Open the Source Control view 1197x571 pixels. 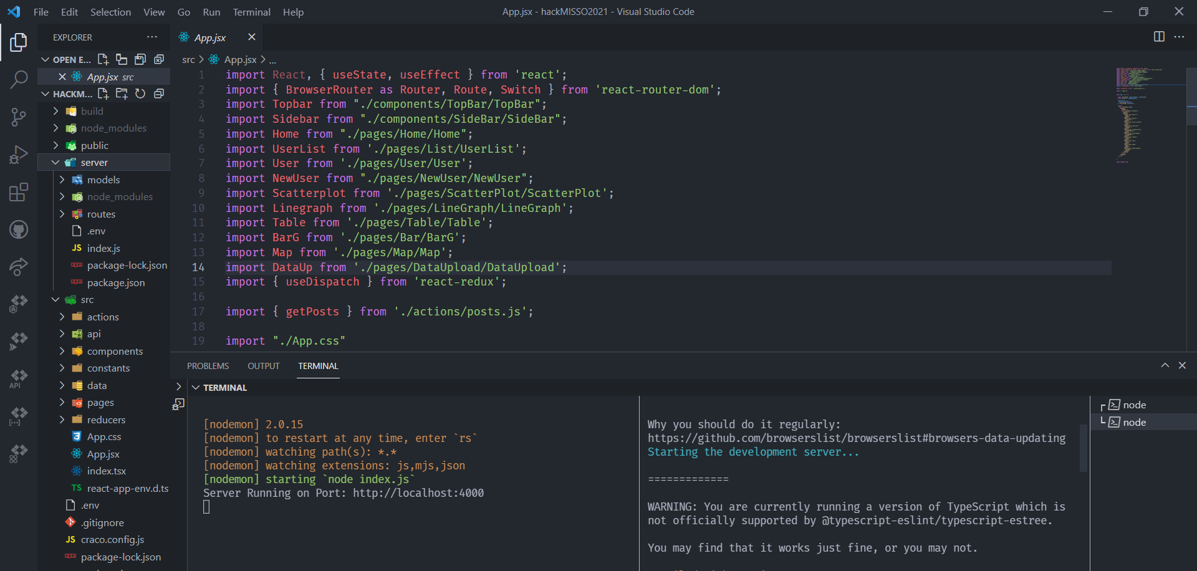pos(19,117)
